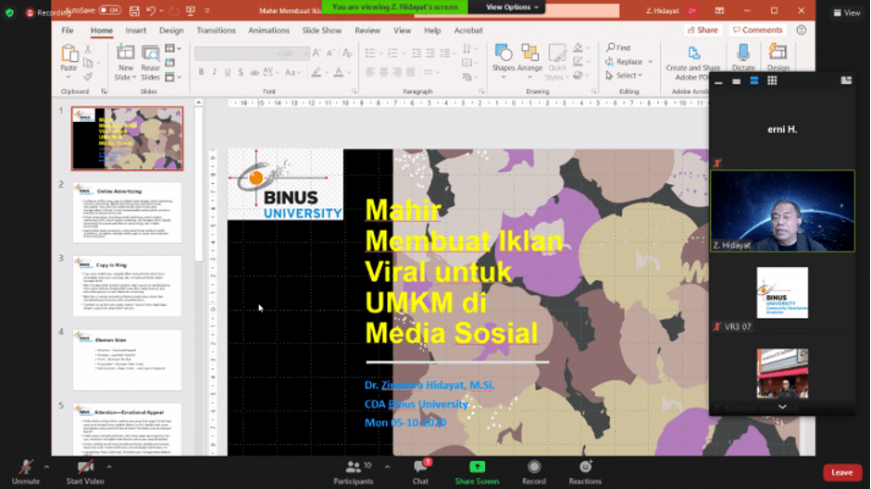The width and height of the screenshot is (871, 489).
Task: Open Comments pane
Action: 757,30
